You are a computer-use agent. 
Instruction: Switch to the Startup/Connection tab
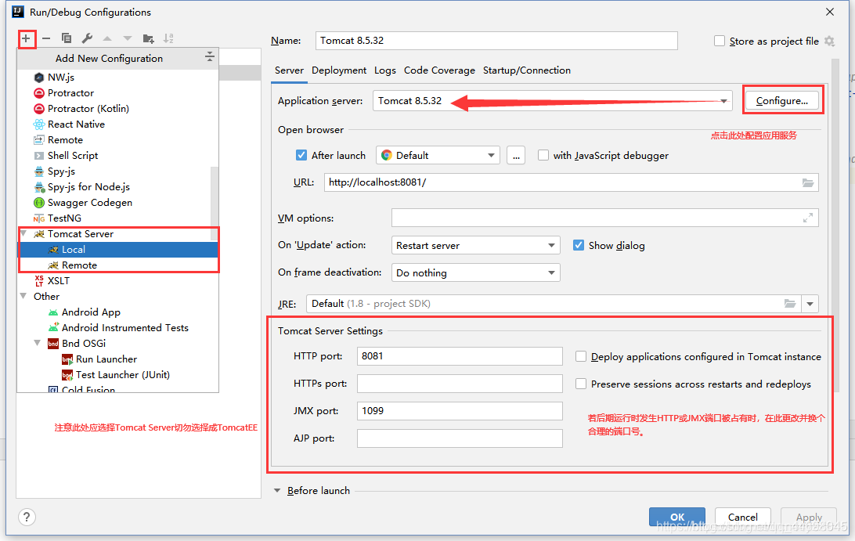tap(527, 70)
